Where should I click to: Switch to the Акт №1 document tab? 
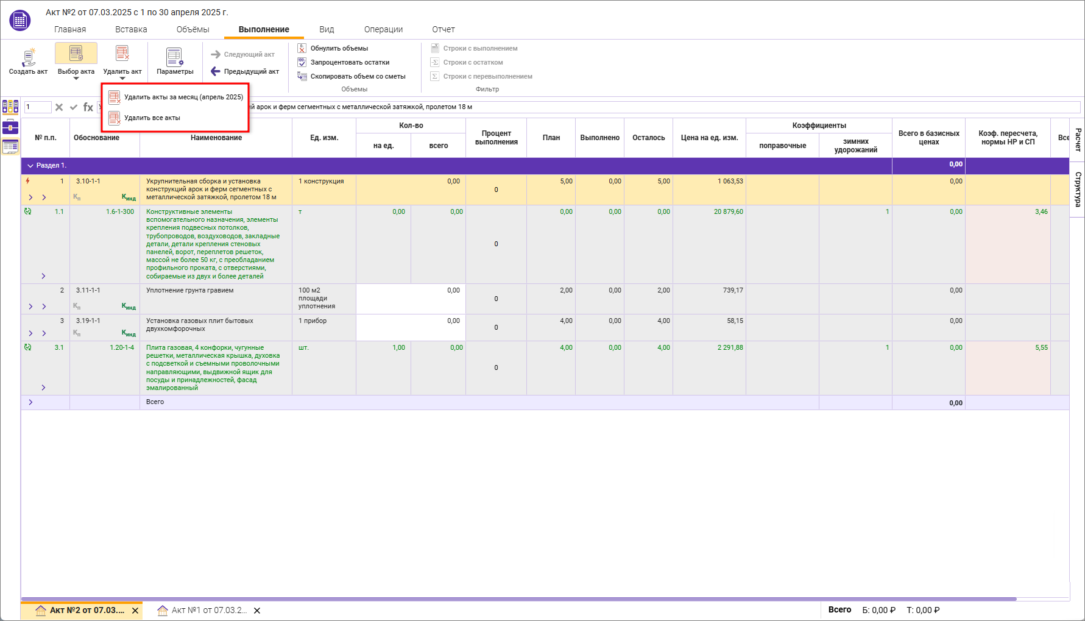204,610
